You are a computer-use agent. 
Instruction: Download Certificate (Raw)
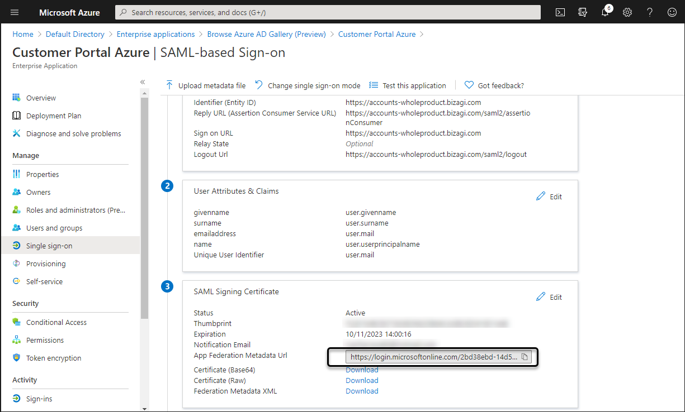pos(362,380)
